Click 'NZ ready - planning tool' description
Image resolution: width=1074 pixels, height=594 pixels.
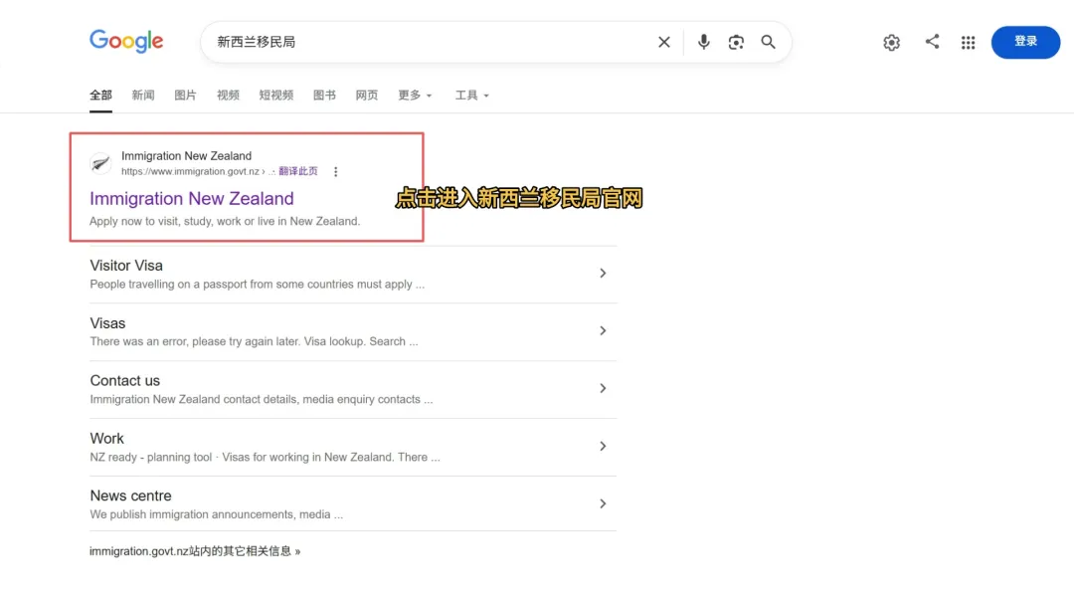pos(265,457)
